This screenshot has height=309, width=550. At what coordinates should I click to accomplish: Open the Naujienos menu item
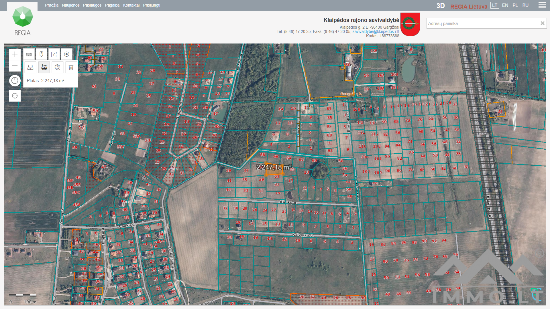71,5
